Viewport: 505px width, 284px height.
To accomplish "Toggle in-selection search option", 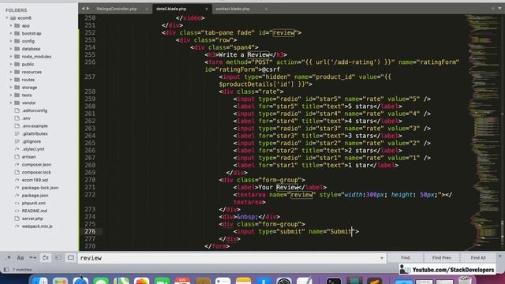I will tap(58, 258).
